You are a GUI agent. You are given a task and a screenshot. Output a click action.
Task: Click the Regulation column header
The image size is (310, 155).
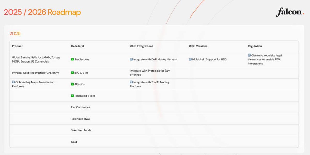(x=255, y=46)
